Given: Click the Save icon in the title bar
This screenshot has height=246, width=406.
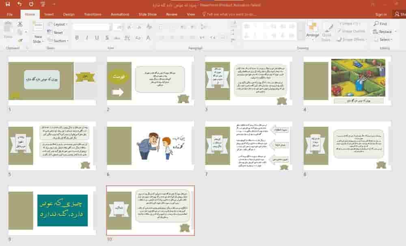Looking at the screenshot, I should [7, 4].
